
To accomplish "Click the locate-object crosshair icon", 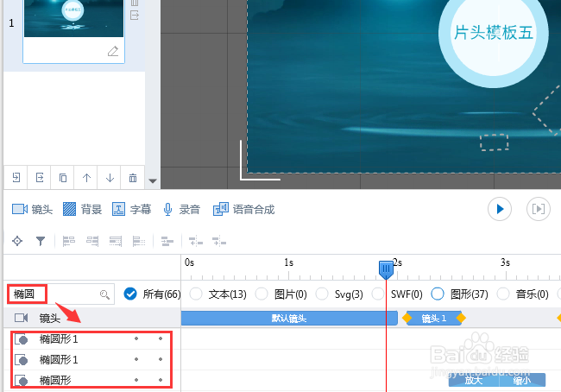I will (x=17, y=241).
